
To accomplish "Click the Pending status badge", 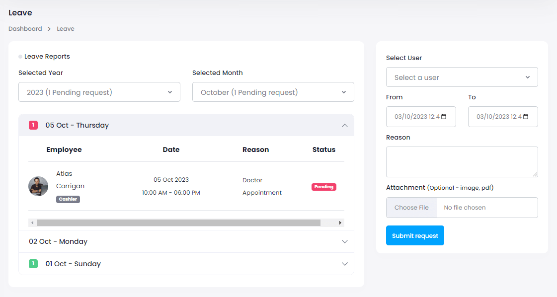I will [324, 187].
